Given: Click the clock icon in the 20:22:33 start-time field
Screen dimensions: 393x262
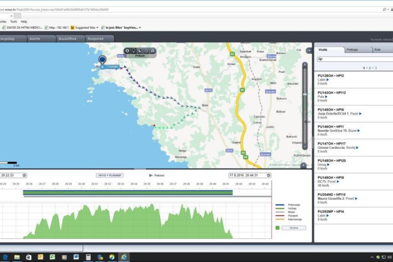Looking at the screenshot, I should (x=25, y=175).
